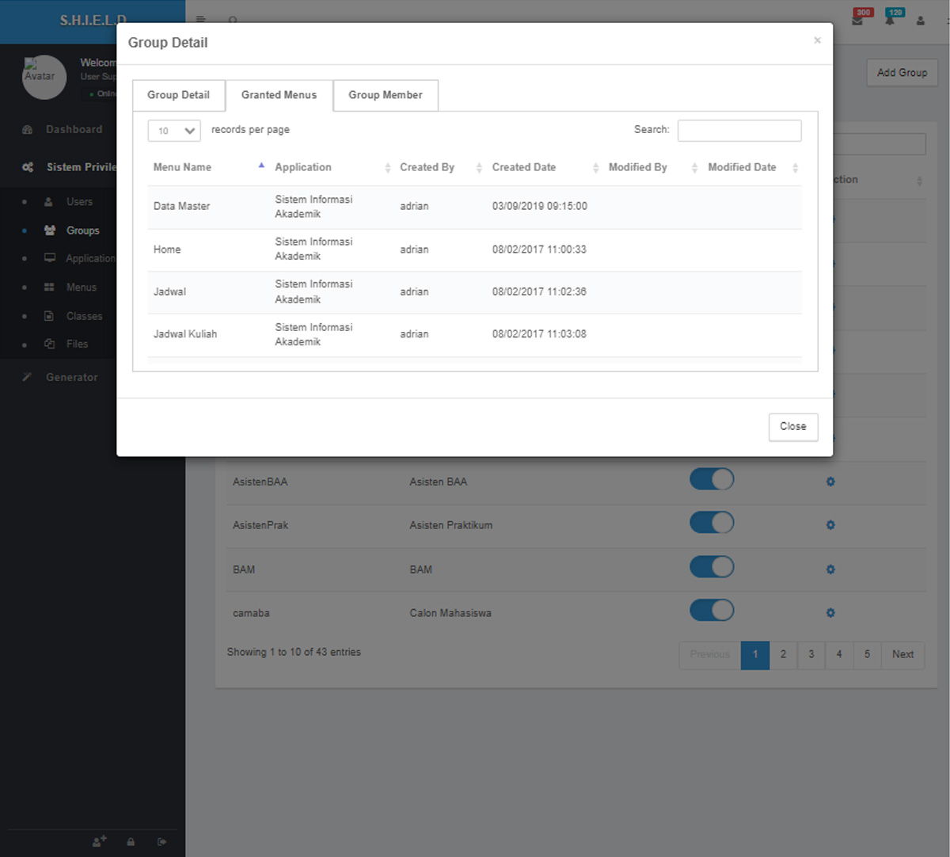Switch to the Group Member tab
Screen dimensions: 950x857
pos(386,95)
